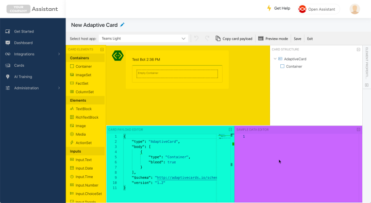
Task: Expand the Element Properties side panel
Action: click(366, 85)
